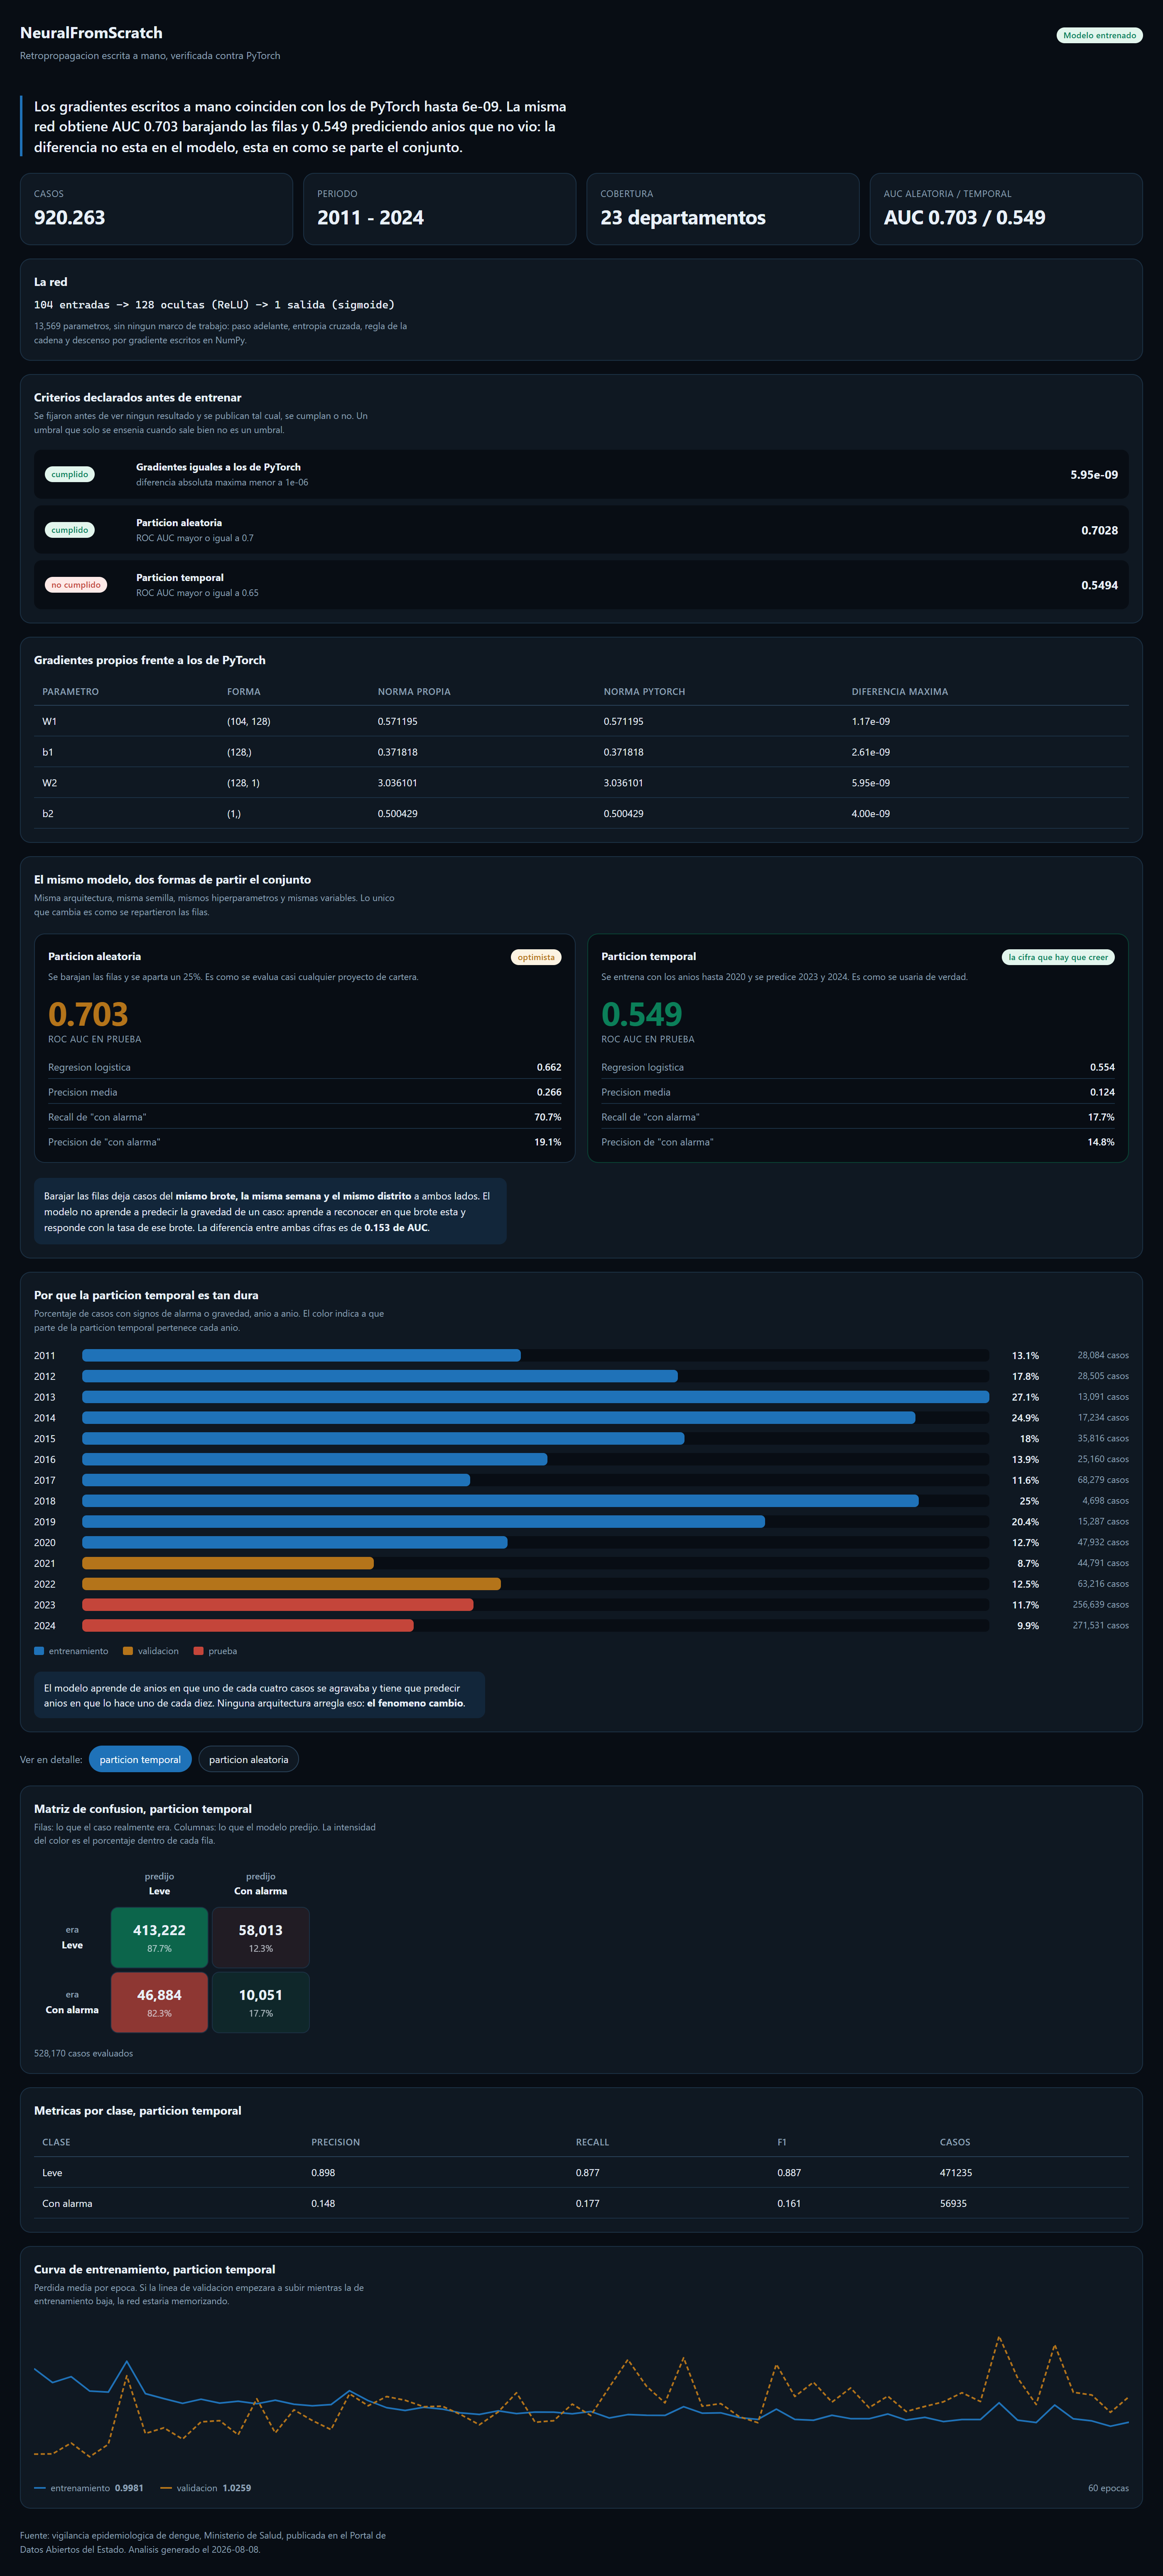
Task: Click the blue entrenamiento line marker under the training curve
Action: point(40,2488)
